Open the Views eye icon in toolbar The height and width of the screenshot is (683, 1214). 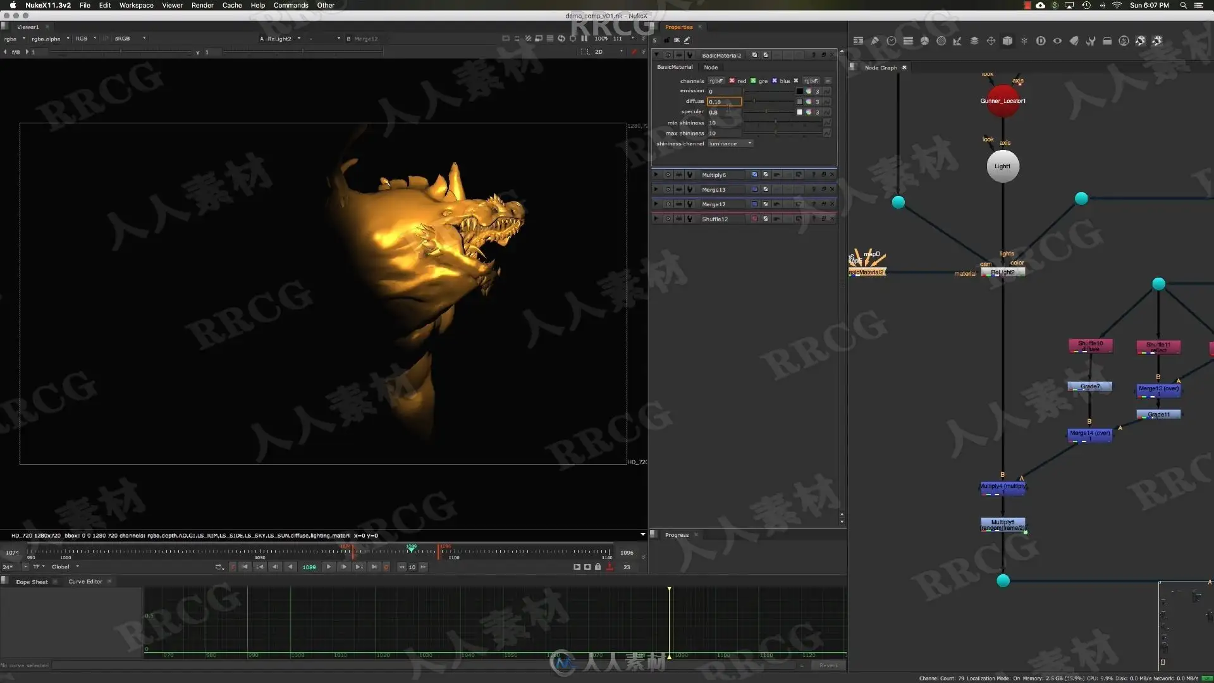click(1057, 40)
